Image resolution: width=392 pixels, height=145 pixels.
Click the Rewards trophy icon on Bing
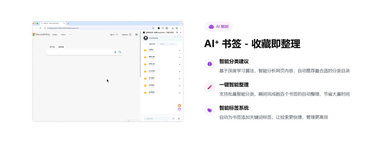pyautogui.click(x=130, y=35)
